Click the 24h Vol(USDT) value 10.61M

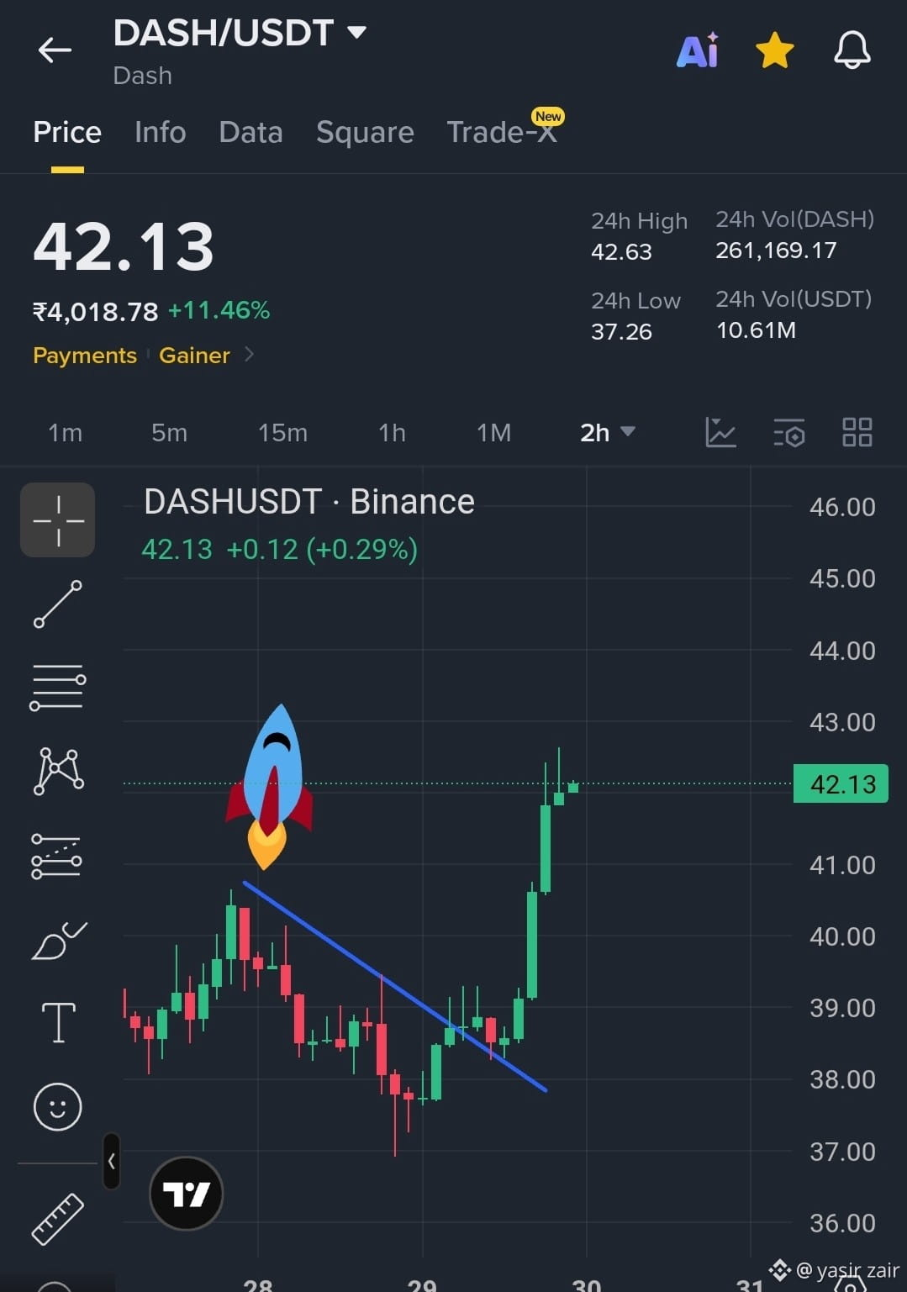click(x=756, y=330)
